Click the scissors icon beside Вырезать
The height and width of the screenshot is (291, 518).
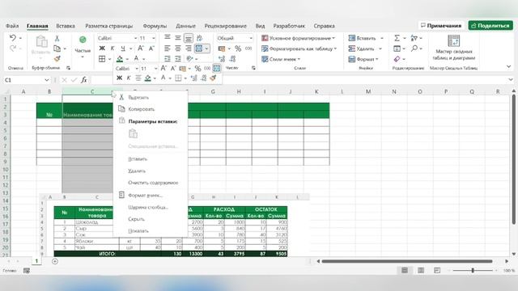(x=121, y=97)
